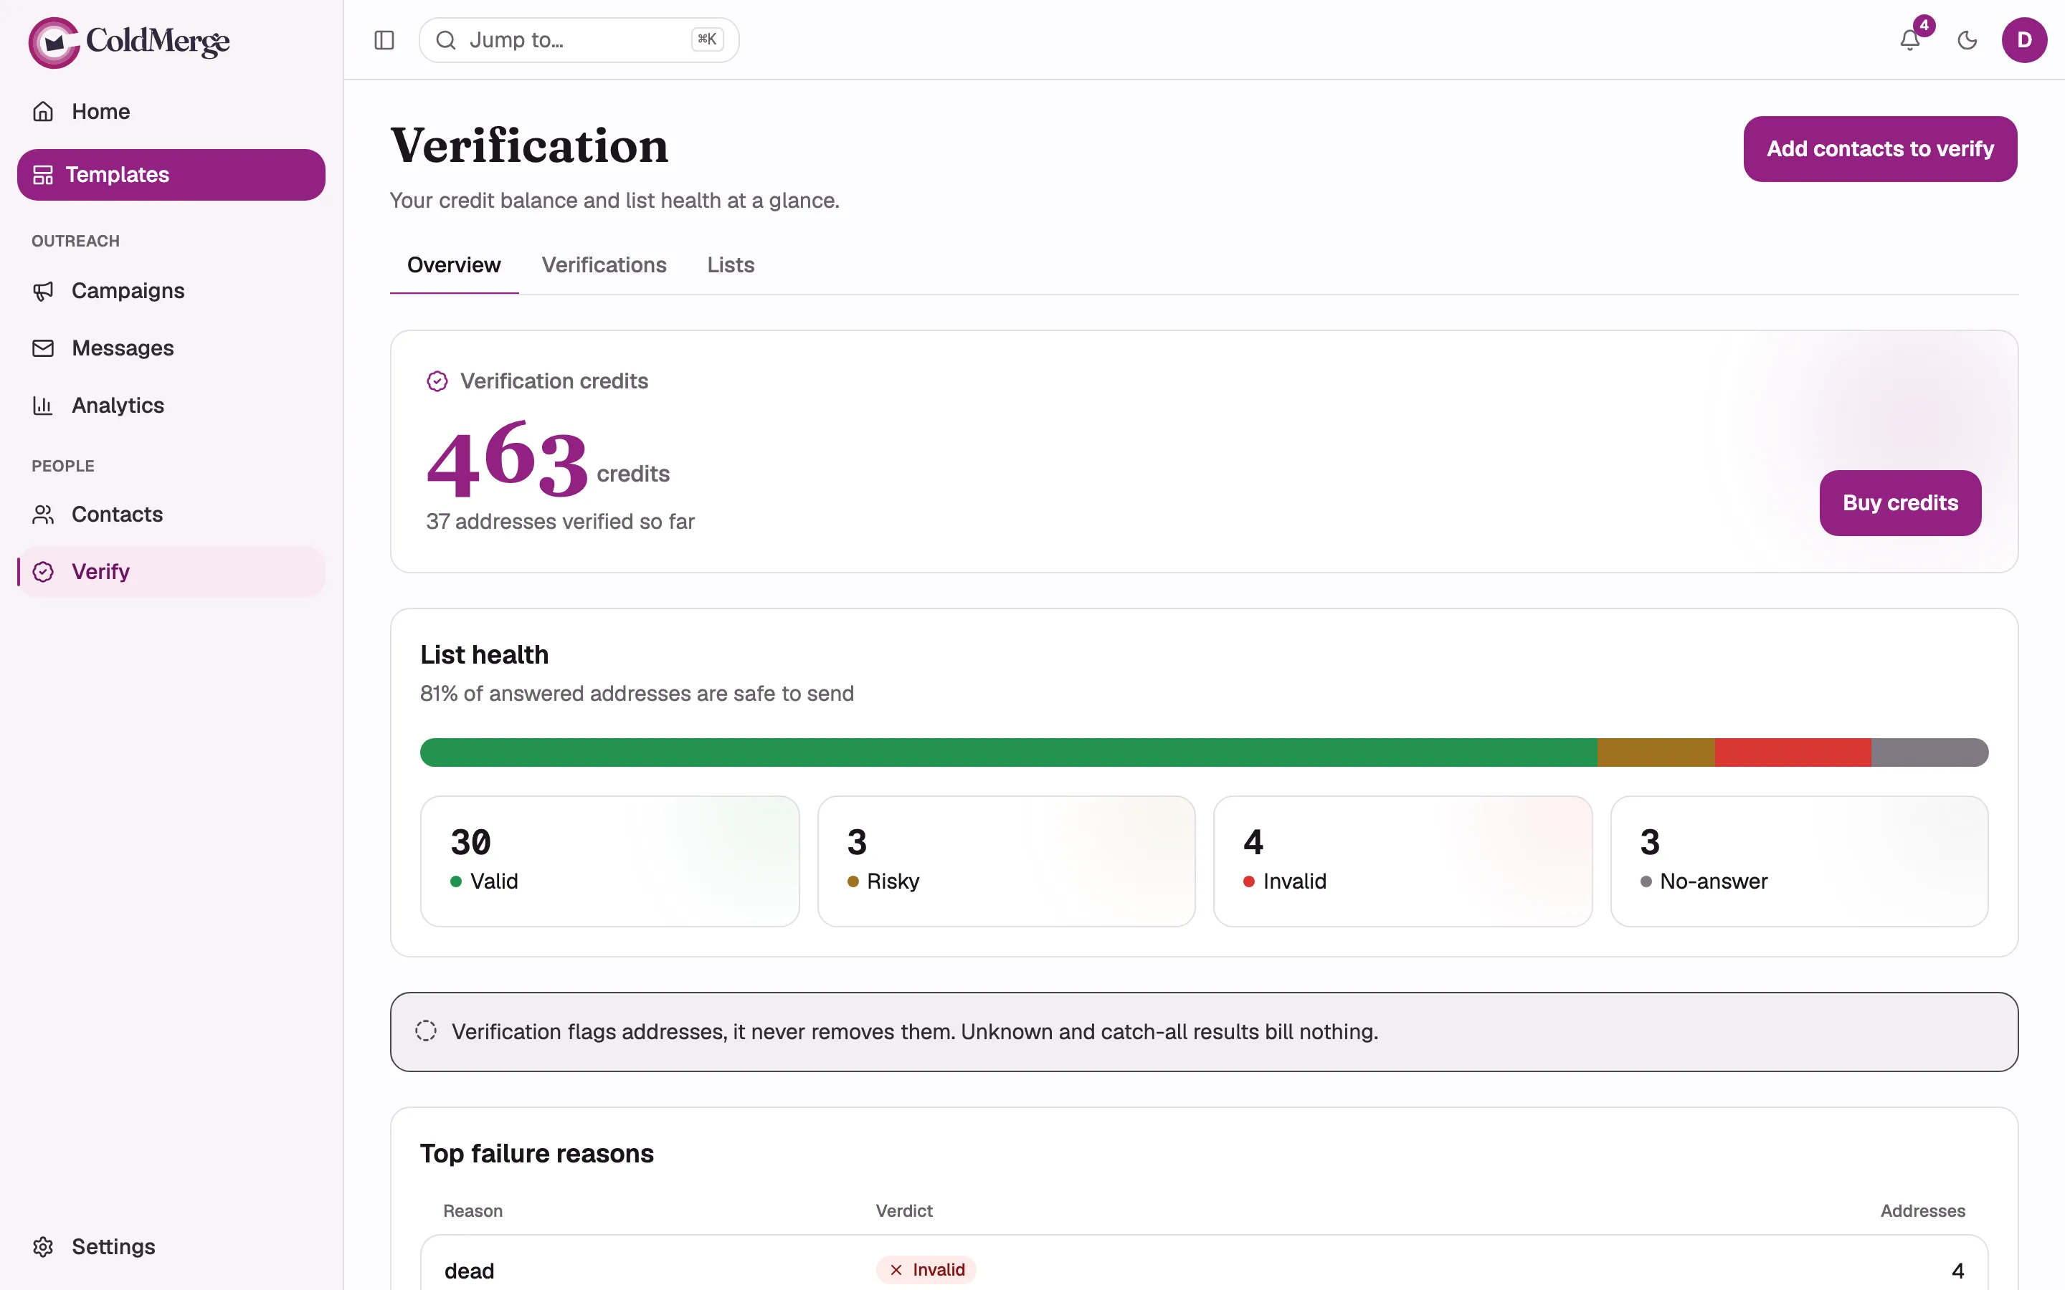Image resolution: width=2065 pixels, height=1290 pixels.
Task: Click the ⌘K shortcut hint
Action: 706,39
